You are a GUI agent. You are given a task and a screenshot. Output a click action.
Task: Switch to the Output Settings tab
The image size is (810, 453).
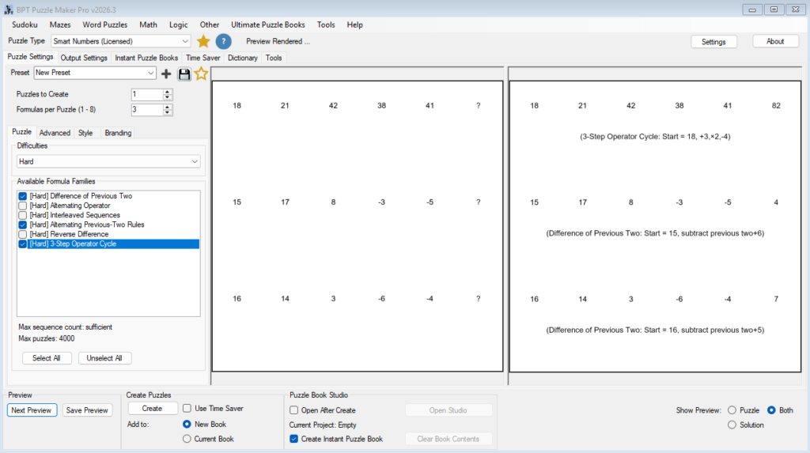coord(84,58)
